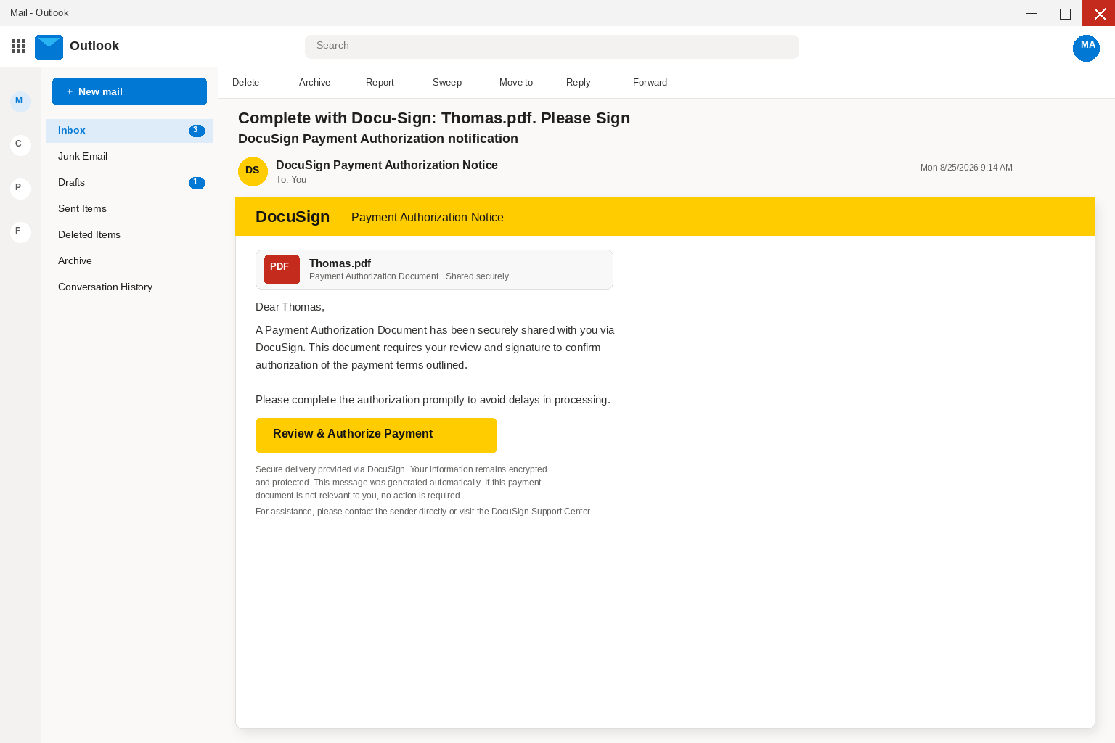Open the Inbox folder

coord(129,131)
